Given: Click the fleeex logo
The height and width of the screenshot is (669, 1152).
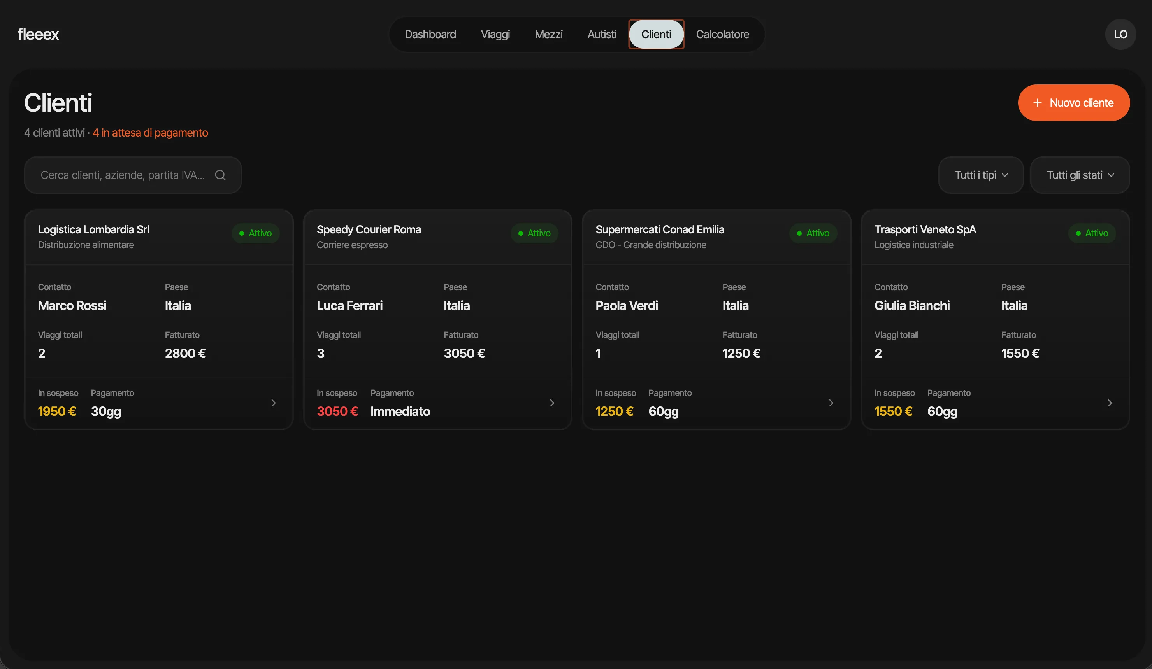Looking at the screenshot, I should coord(39,34).
